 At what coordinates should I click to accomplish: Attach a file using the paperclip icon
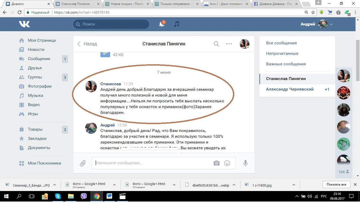83,163
